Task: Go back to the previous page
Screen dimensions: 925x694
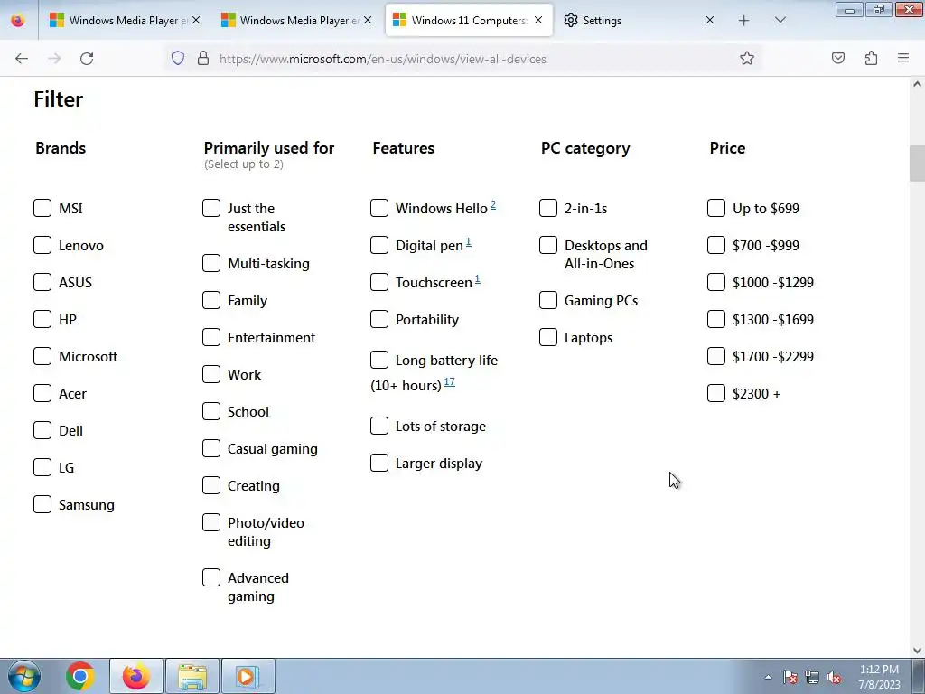Action: coord(22,59)
